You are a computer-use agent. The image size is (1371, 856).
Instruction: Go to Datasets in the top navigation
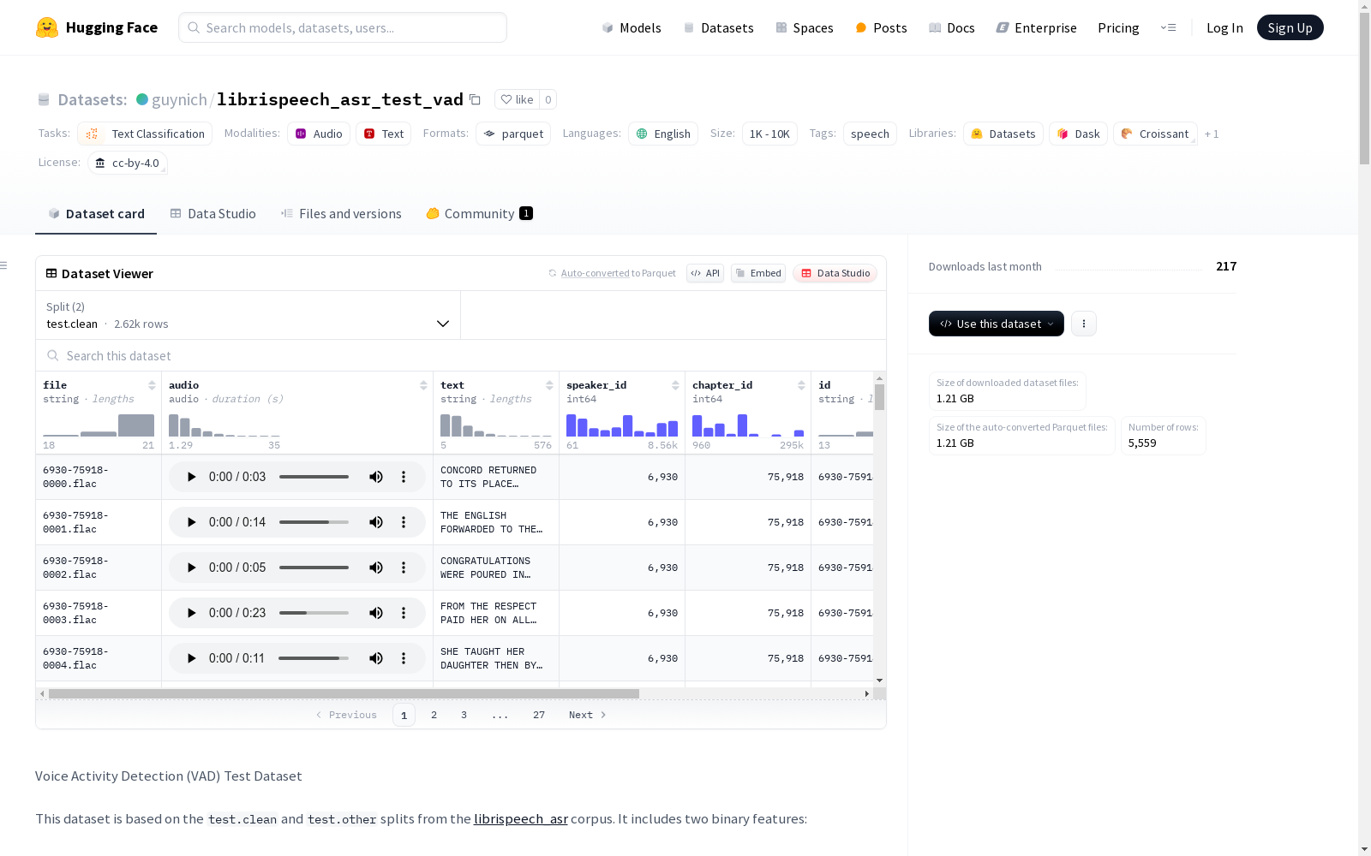pos(718,27)
